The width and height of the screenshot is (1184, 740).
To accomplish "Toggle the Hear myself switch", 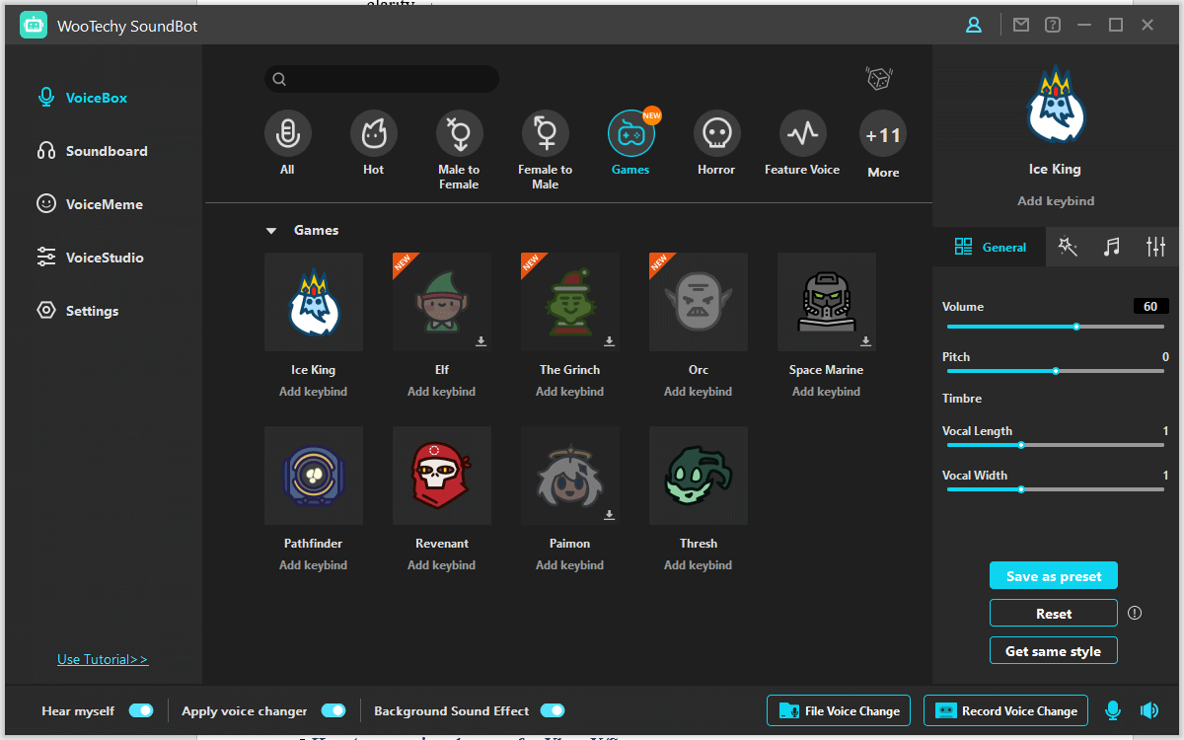I will coord(141,710).
